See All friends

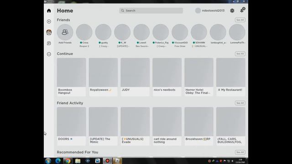click(x=240, y=20)
